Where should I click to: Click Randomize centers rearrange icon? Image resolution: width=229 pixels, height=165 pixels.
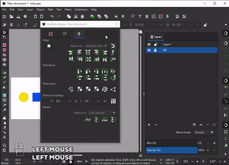[105, 89]
